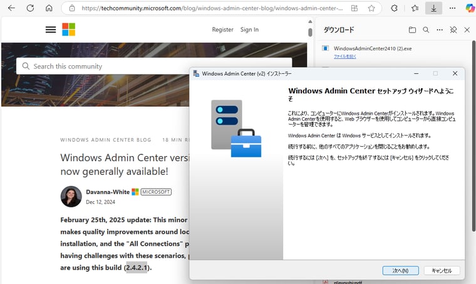Open the browser home page icon
This screenshot has height=284, width=476.
[49, 8]
